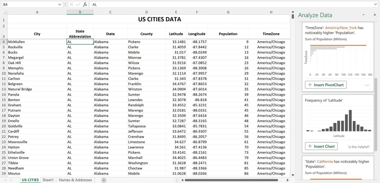Cancel entry using the formula bar X icon
The width and height of the screenshot is (380, 183).
71,4
